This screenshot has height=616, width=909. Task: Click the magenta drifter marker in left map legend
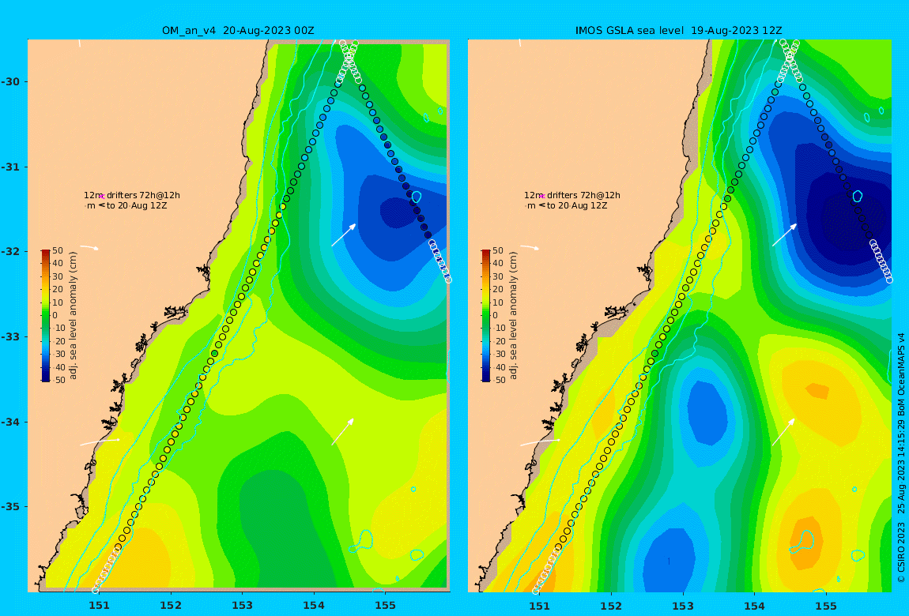click(x=101, y=197)
